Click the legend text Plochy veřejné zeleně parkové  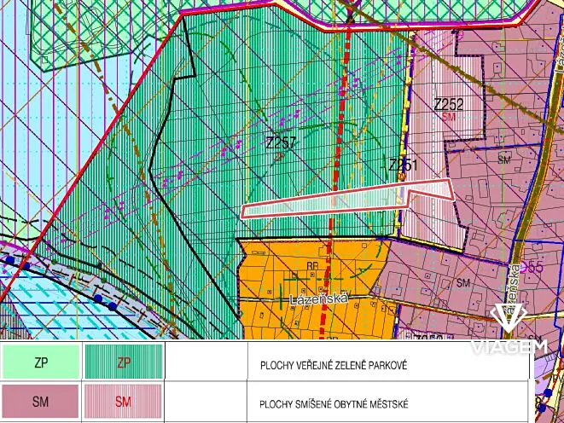click(x=334, y=364)
